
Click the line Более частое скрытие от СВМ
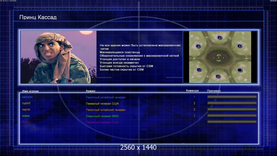pos(122,69)
